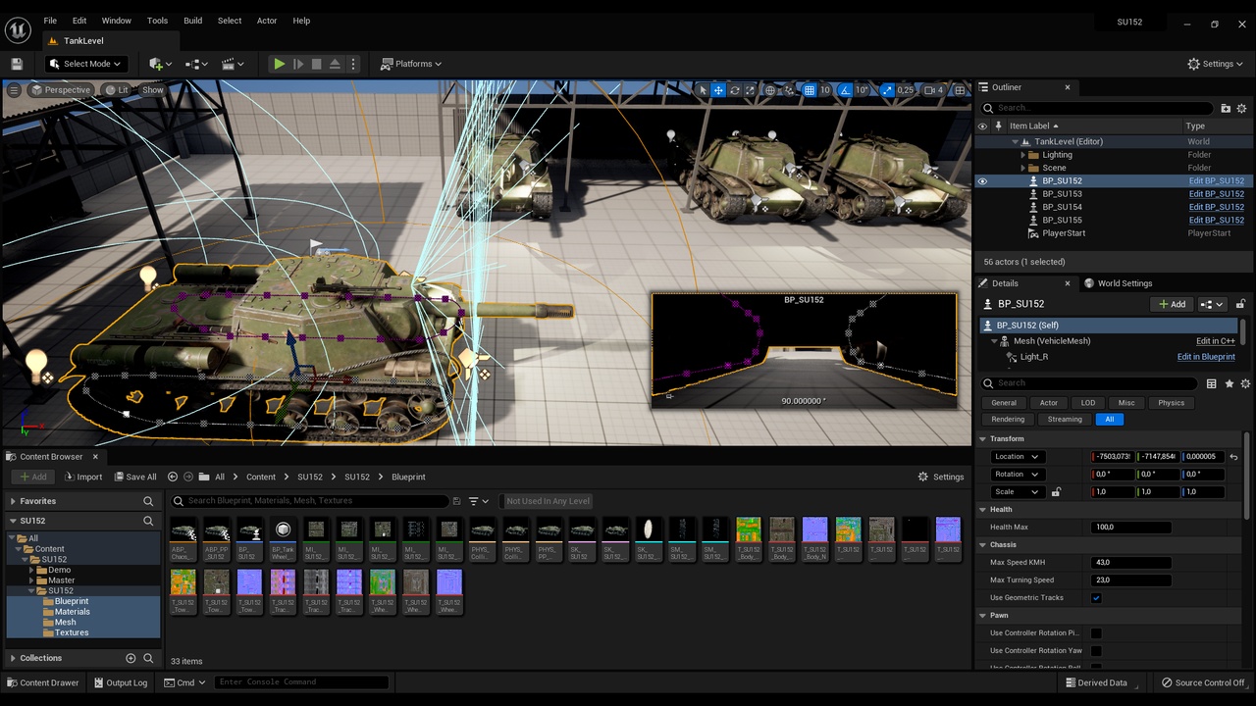The image size is (1256, 706).
Task: Select the Physics filter in Details
Action: (1171, 403)
